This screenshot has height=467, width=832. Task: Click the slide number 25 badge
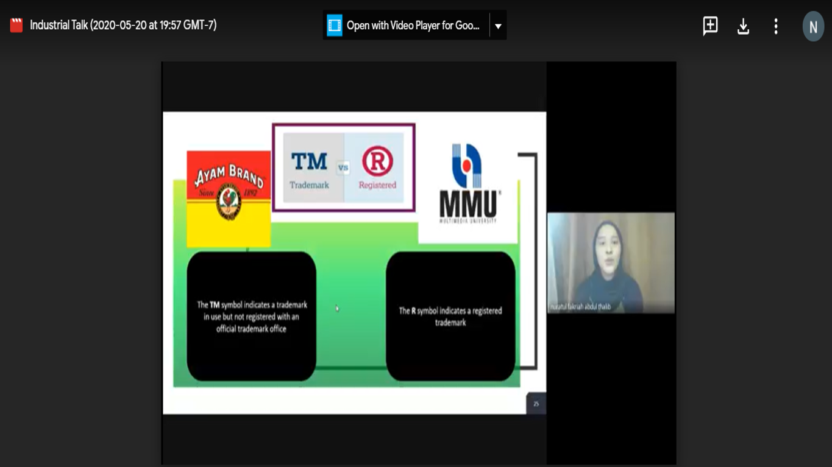click(x=536, y=404)
